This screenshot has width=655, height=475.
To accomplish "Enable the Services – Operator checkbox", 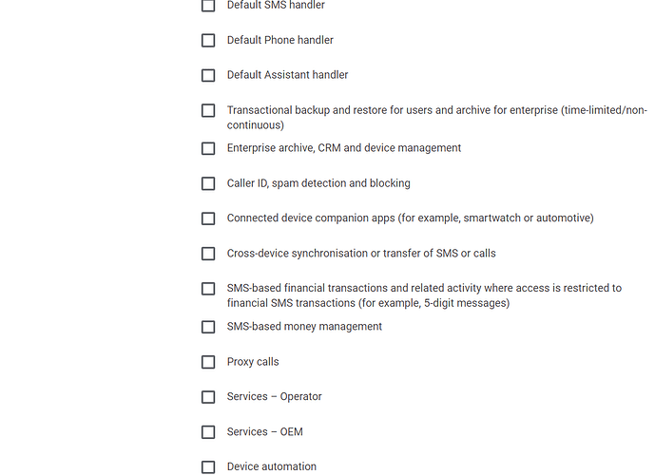I will coord(208,397).
